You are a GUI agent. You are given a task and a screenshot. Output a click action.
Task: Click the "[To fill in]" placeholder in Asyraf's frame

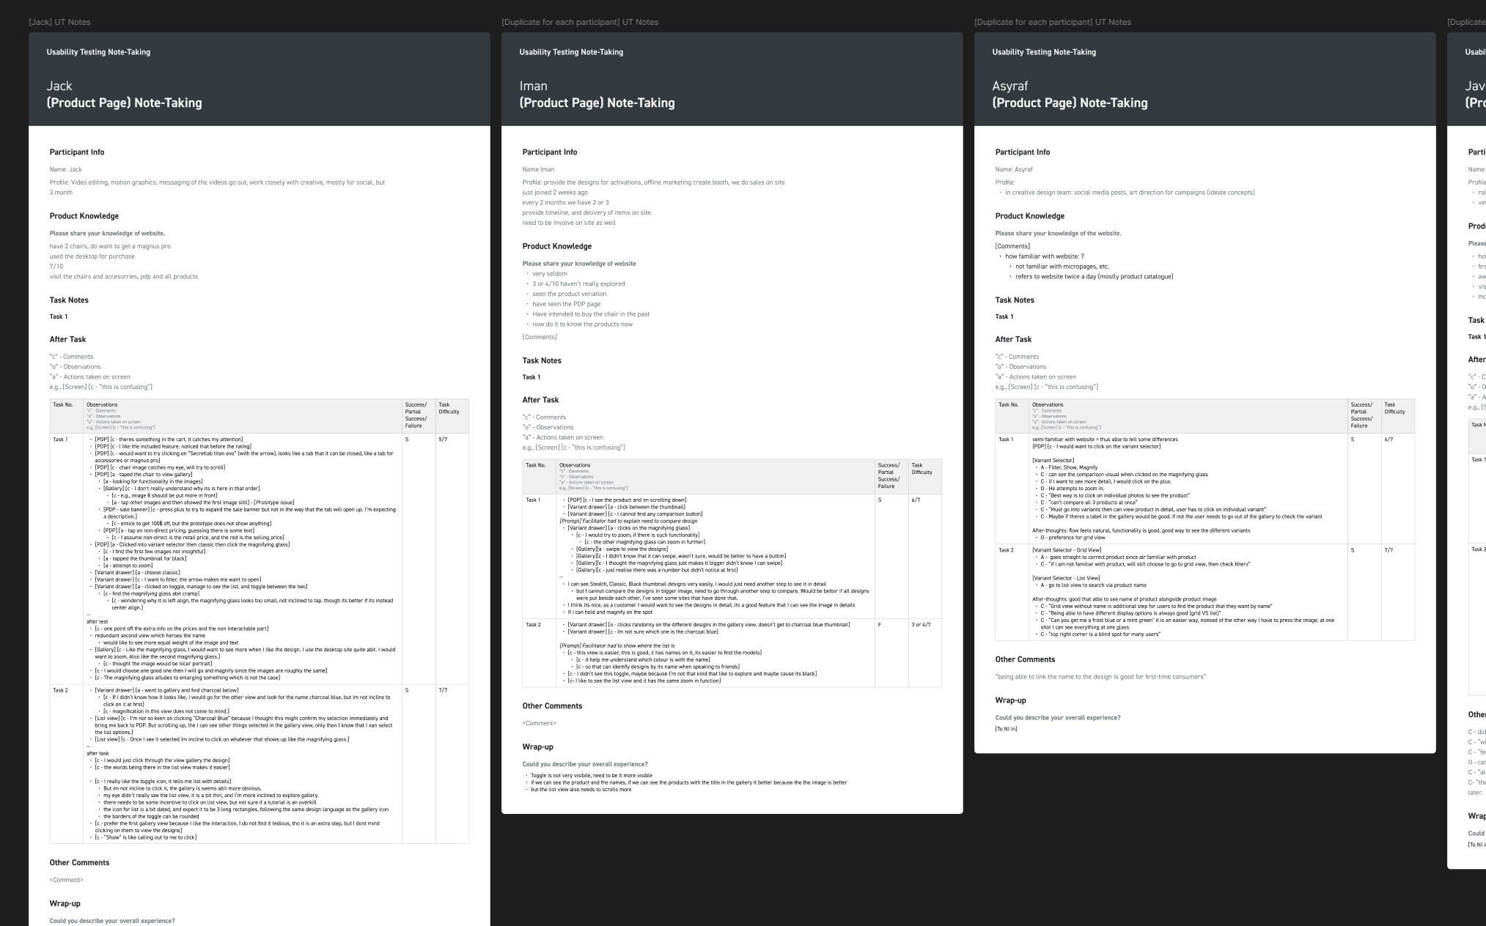[1006, 729]
